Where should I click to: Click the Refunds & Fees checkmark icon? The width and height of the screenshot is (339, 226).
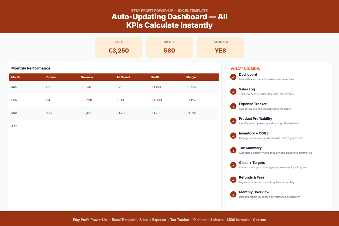pyautogui.click(x=233, y=180)
